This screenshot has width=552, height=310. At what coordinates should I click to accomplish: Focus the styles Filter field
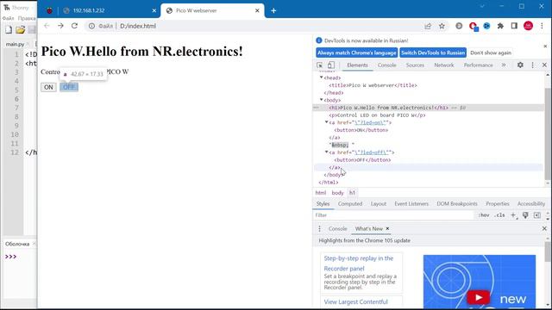(394, 215)
